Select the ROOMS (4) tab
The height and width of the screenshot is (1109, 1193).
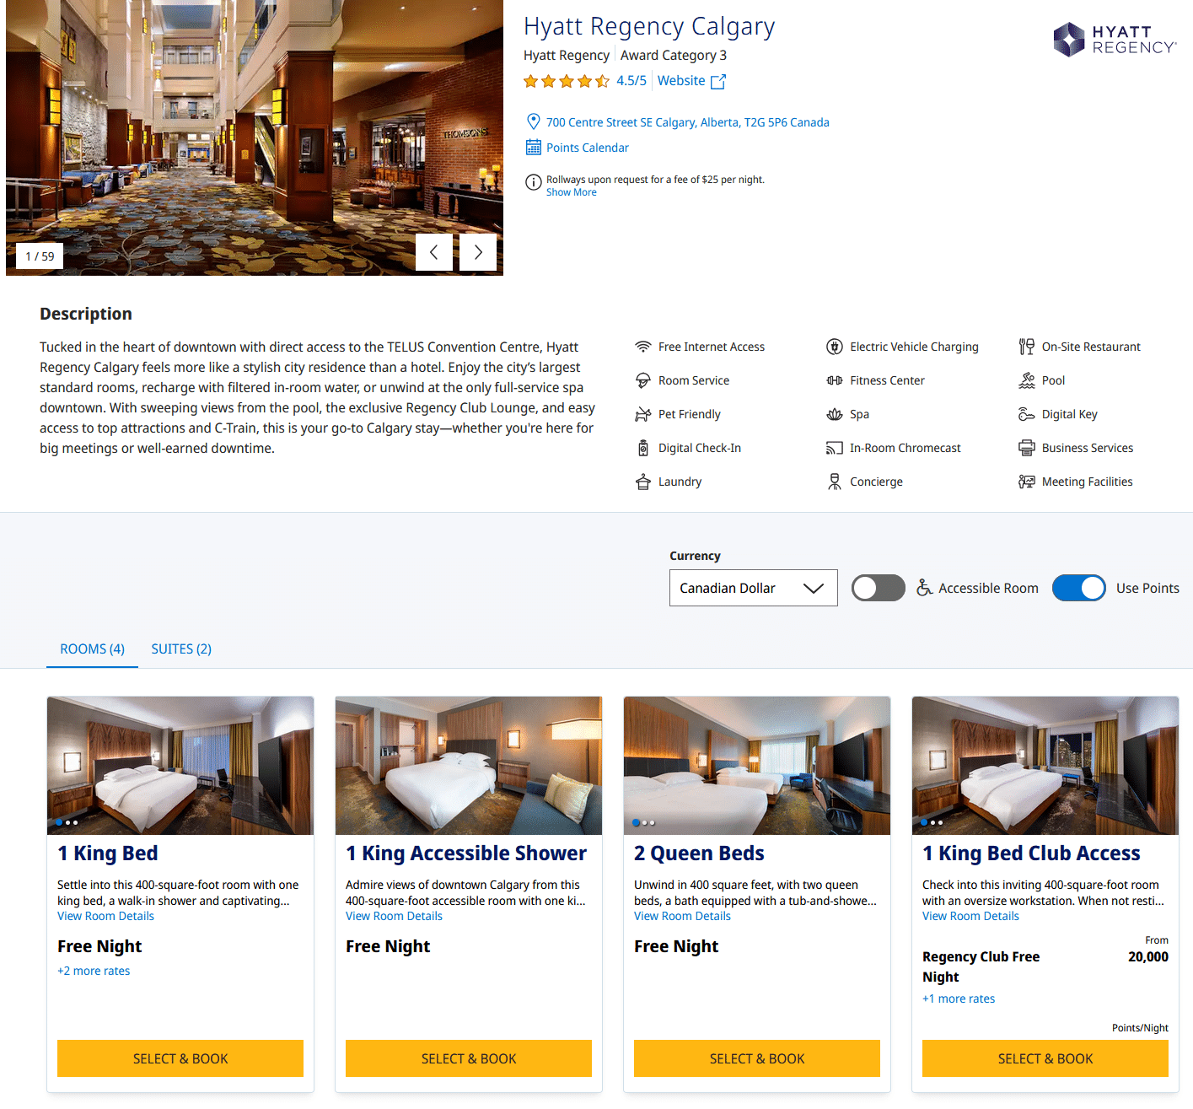click(92, 649)
